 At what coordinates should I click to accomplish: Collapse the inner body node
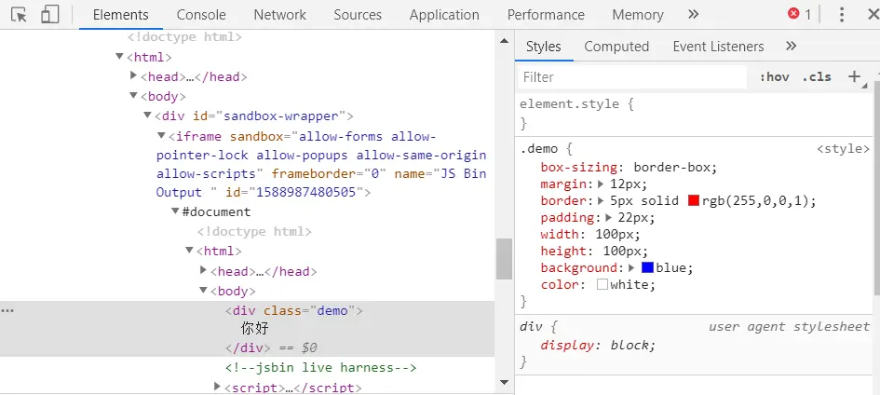203,290
